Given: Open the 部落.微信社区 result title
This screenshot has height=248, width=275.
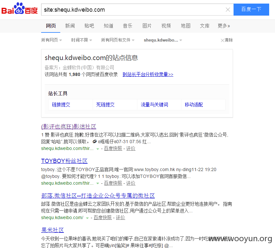Looking at the screenshot, I should click(x=98, y=196).
